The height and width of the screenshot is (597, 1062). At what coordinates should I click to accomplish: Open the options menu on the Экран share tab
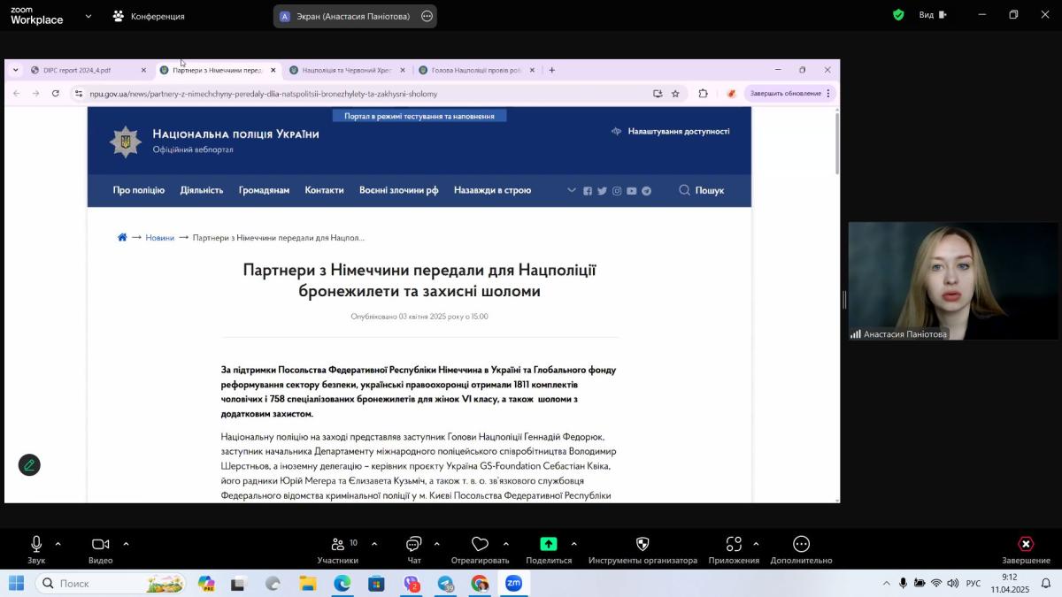point(427,16)
